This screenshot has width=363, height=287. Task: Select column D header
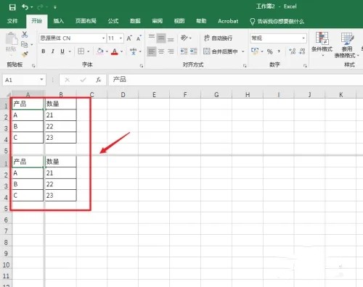[x=123, y=94]
